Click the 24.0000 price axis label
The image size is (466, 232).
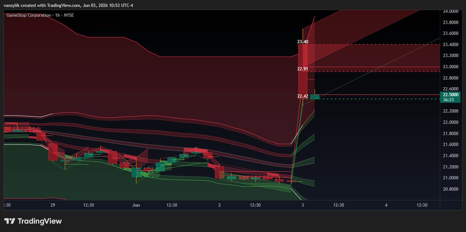coord(450,11)
